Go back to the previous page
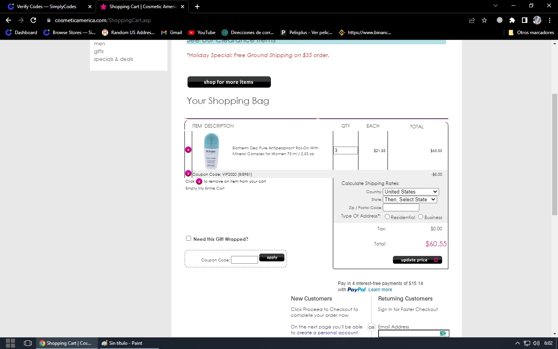 tap(9, 20)
